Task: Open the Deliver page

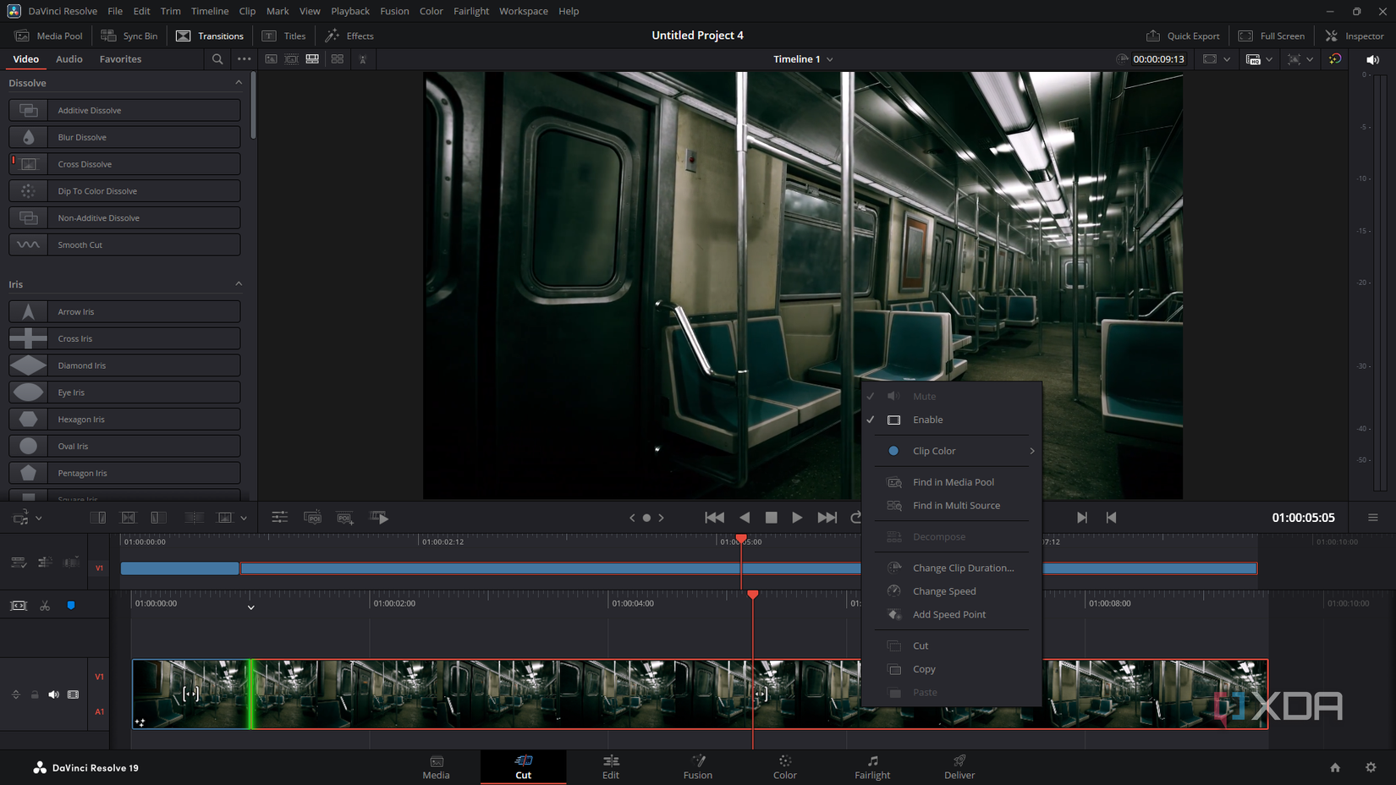Action: (959, 766)
